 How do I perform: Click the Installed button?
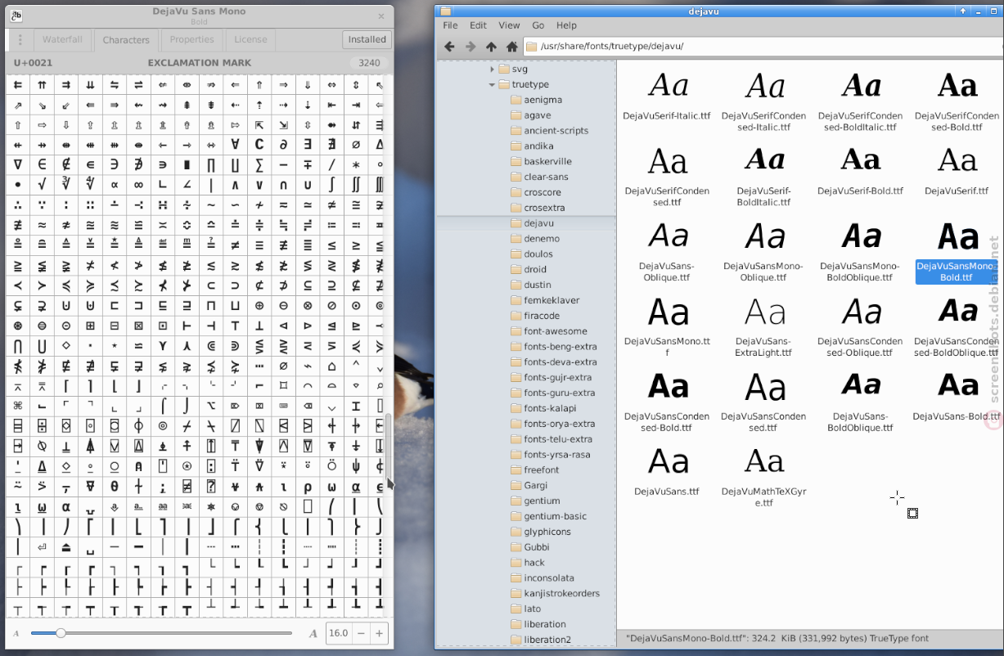pyautogui.click(x=367, y=39)
